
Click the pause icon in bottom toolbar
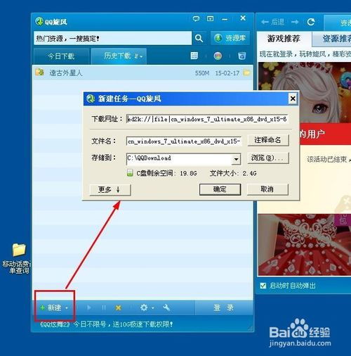(x=104, y=307)
